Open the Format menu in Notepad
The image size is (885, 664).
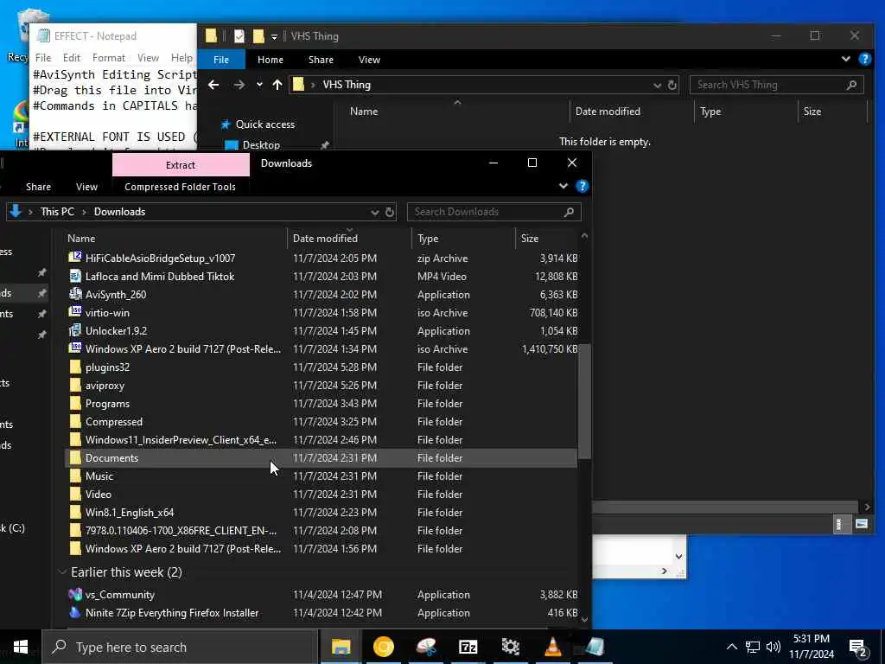[x=108, y=58]
